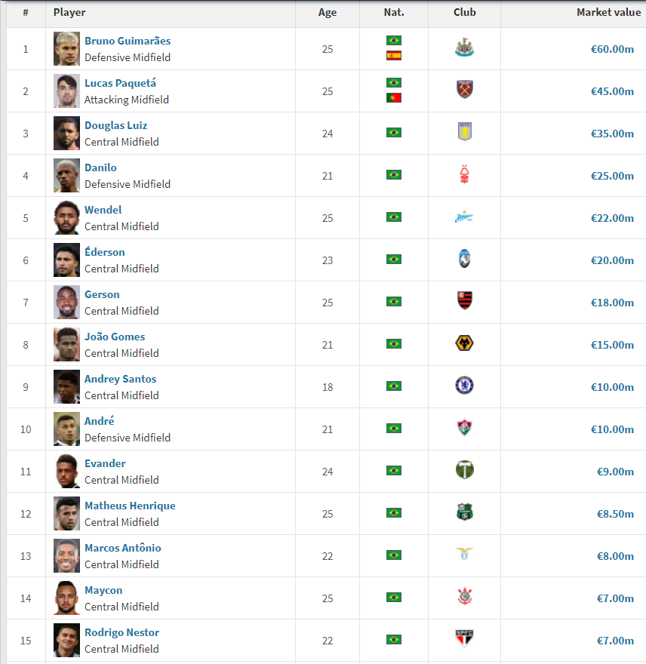This screenshot has height=664, width=646.
Task: Click the Portugal flag for Lucas Paquetá
Action: [x=393, y=98]
